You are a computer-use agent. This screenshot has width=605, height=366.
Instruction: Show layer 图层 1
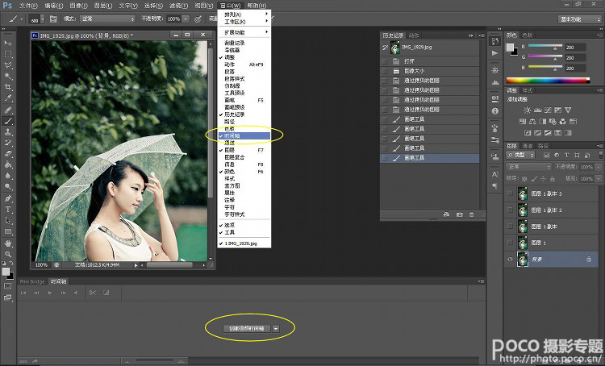tap(510, 243)
